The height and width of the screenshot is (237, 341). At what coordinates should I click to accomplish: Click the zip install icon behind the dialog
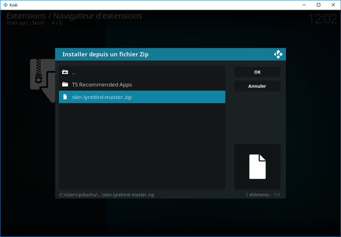click(x=43, y=81)
